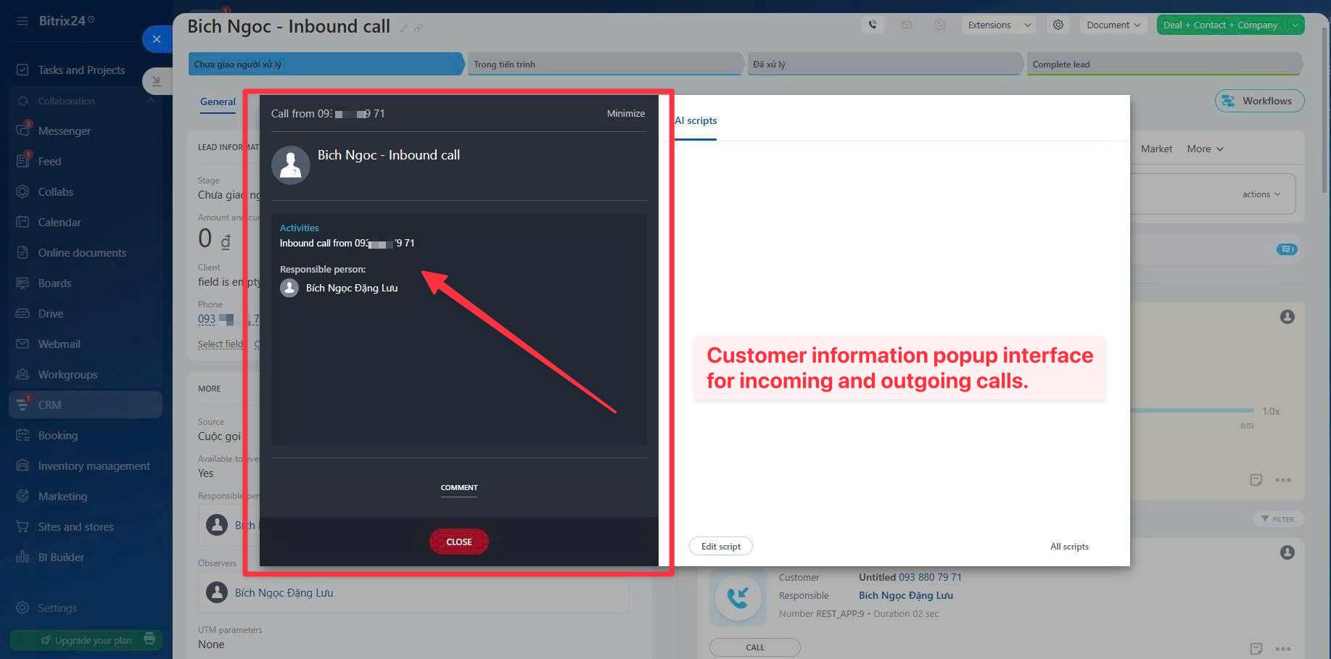The width and height of the screenshot is (1331, 659).
Task: Open Messenger from the left sidebar
Action: click(x=64, y=131)
